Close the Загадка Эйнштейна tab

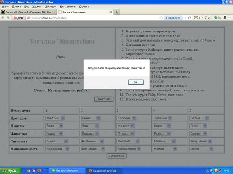point(111,12)
